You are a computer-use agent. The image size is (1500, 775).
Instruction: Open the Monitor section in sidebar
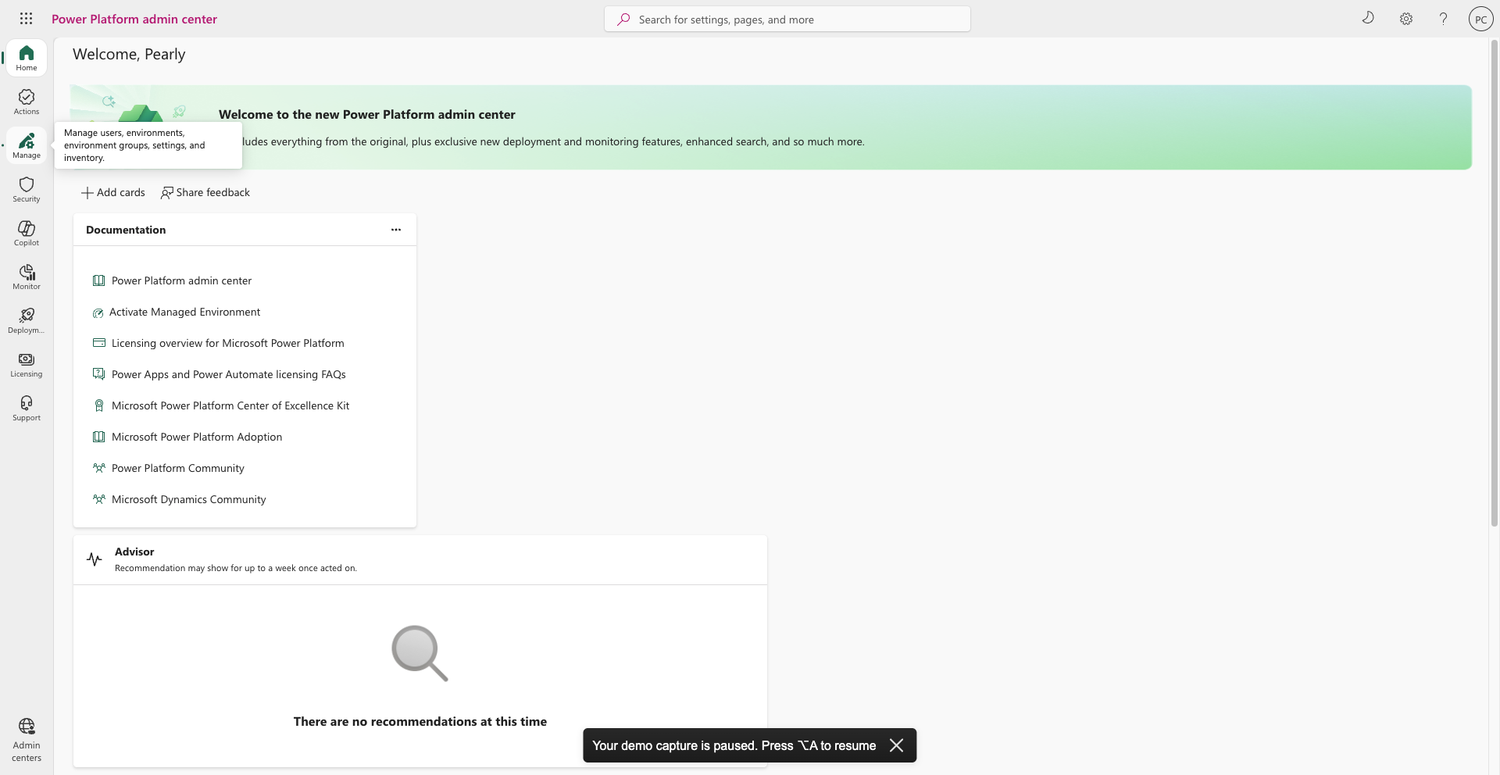(x=27, y=277)
